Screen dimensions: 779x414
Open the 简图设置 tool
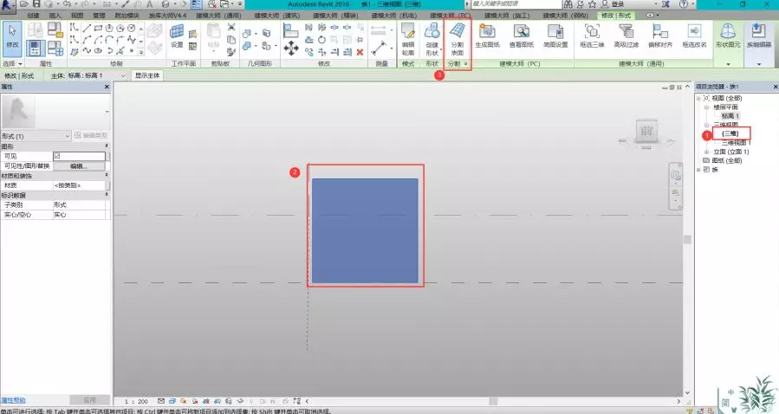(x=555, y=36)
